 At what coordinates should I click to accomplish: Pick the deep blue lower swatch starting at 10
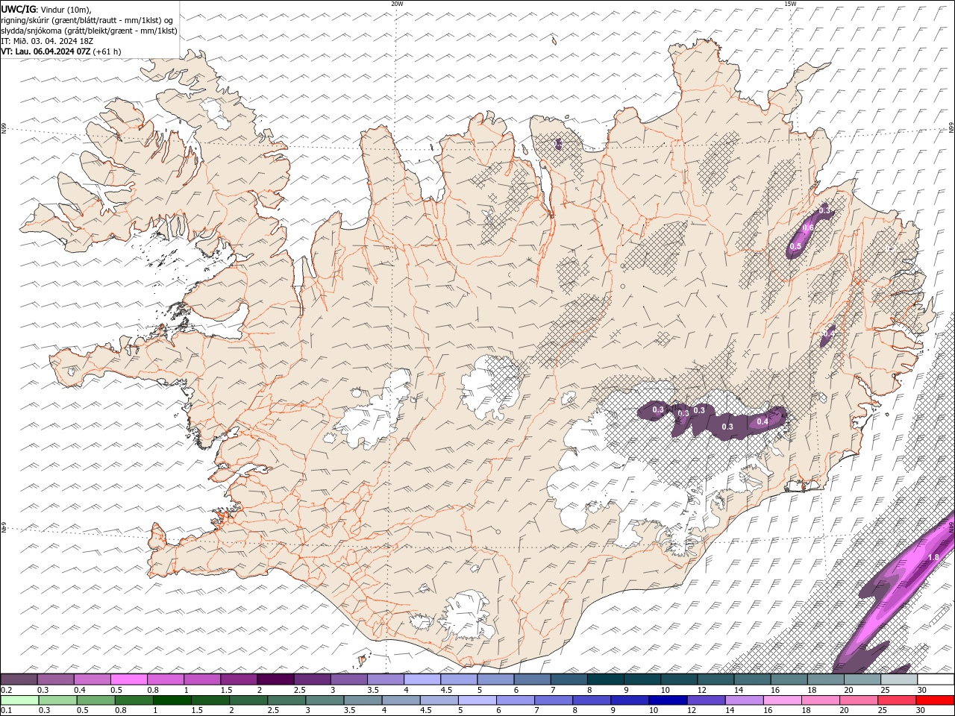coord(667,700)
